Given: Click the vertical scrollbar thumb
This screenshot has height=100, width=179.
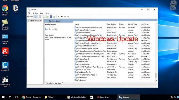Looking at the screenshot, I should [x=156, y=75].
